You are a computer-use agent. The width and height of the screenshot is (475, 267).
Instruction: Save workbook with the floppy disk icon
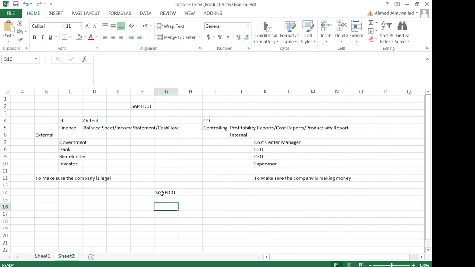(x=16, y=4)
